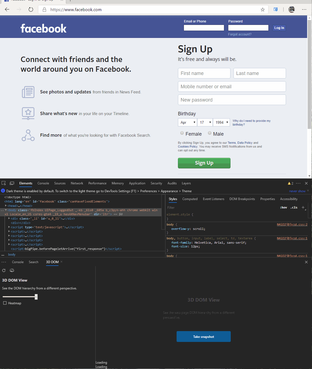The width and height of the screenshot is (312, 369).
Task: Open DevTools customize ellipsis menu
Action: (x=298, y=183)
